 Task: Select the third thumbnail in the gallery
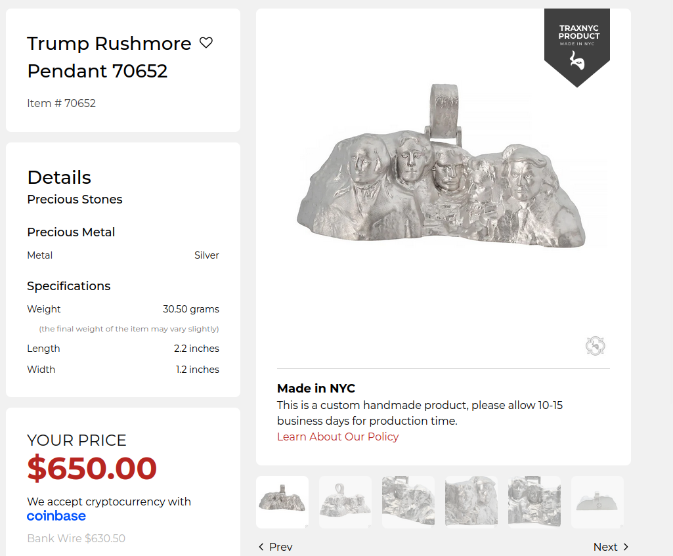click(x=408, y=502)
